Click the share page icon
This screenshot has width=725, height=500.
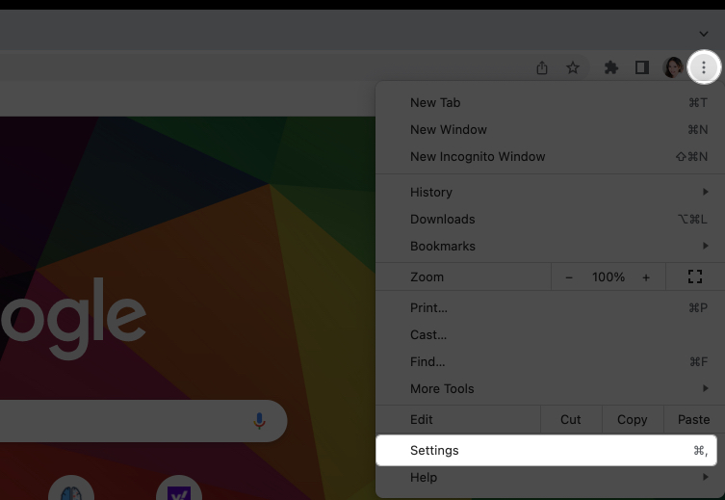pos(542,67)
